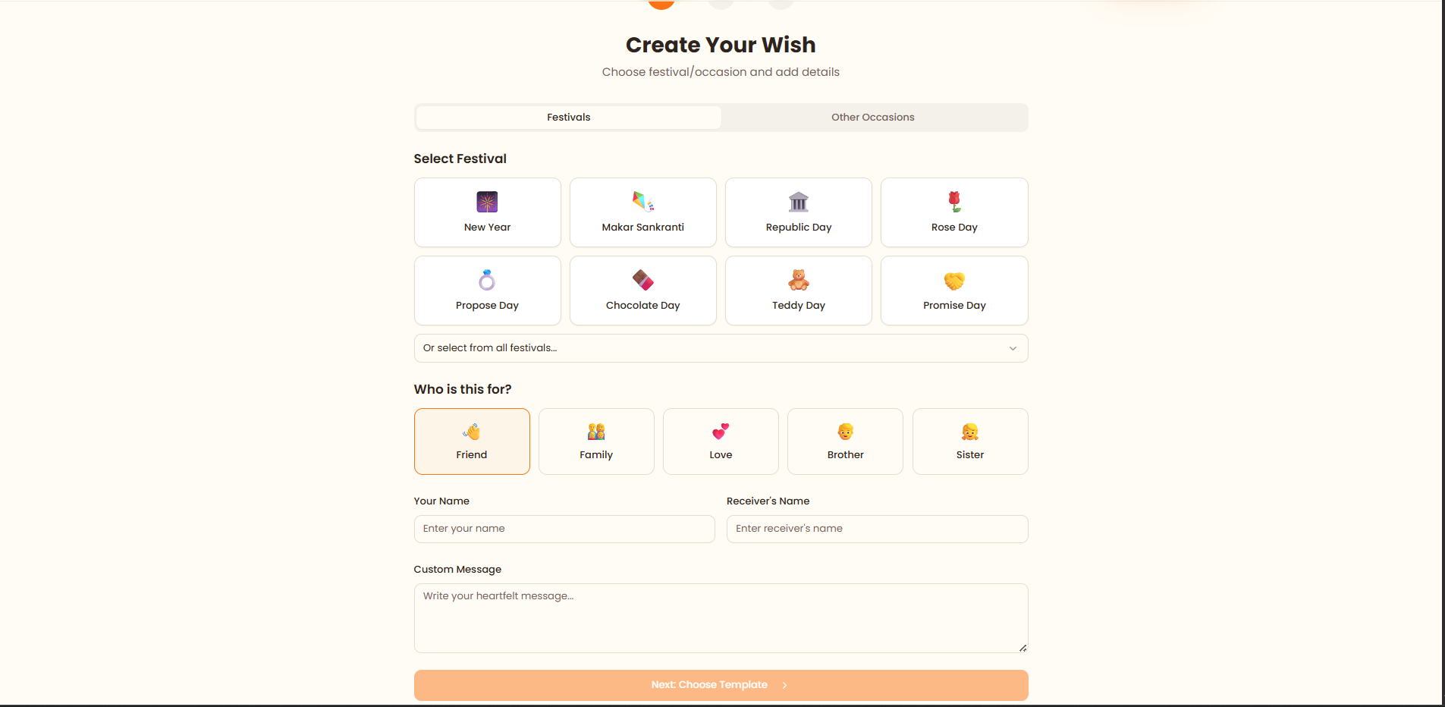The height and width of the screenshot is (707, 1445).
Task: Pick the Promise Day handshake icon
Action: (953, 280)
